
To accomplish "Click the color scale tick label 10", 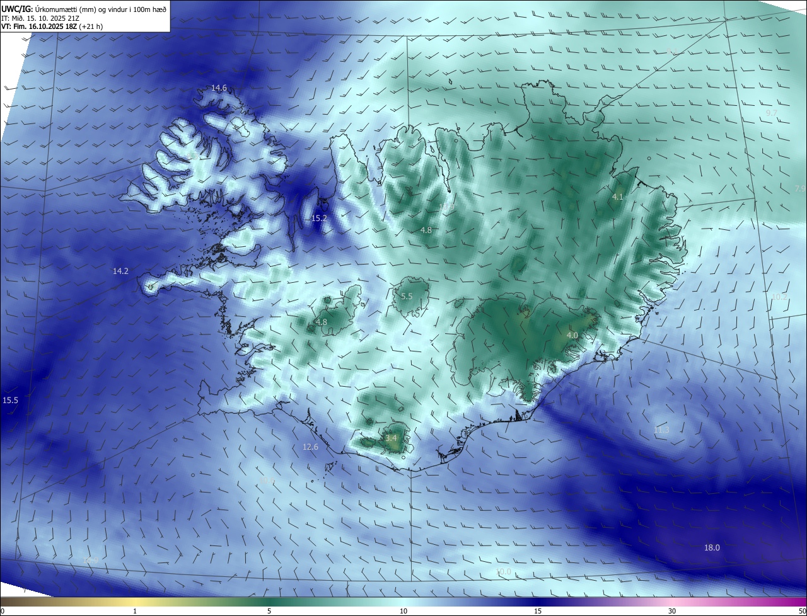I will coord(403,611).
